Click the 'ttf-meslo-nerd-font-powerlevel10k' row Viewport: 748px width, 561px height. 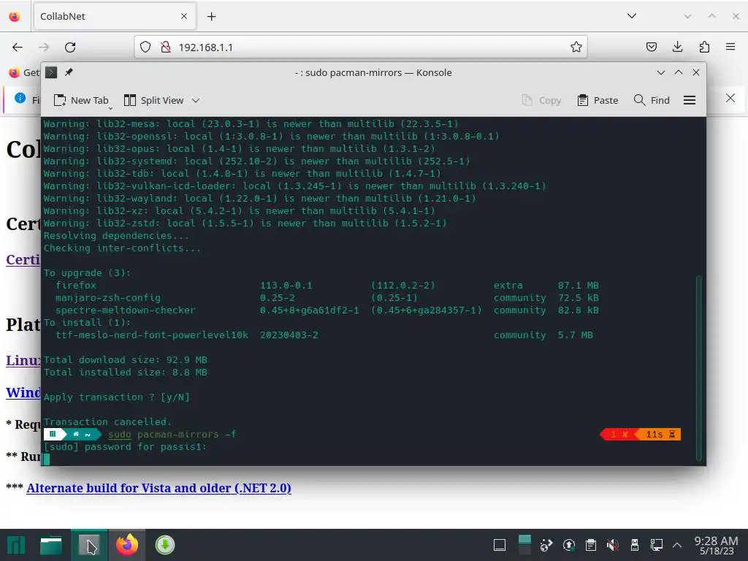pyautogui.click(x=324, y=335)
